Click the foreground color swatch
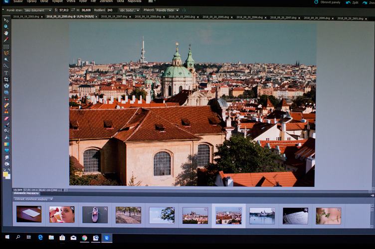The height and width of the screenshot is (249, 375). point(5,174)
